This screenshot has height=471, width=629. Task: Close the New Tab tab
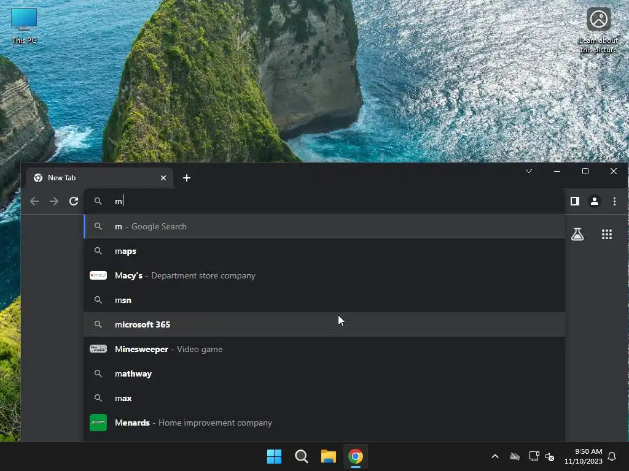(x=163, y=178)
